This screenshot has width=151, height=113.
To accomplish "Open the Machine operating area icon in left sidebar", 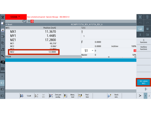I will pos(3,17).
